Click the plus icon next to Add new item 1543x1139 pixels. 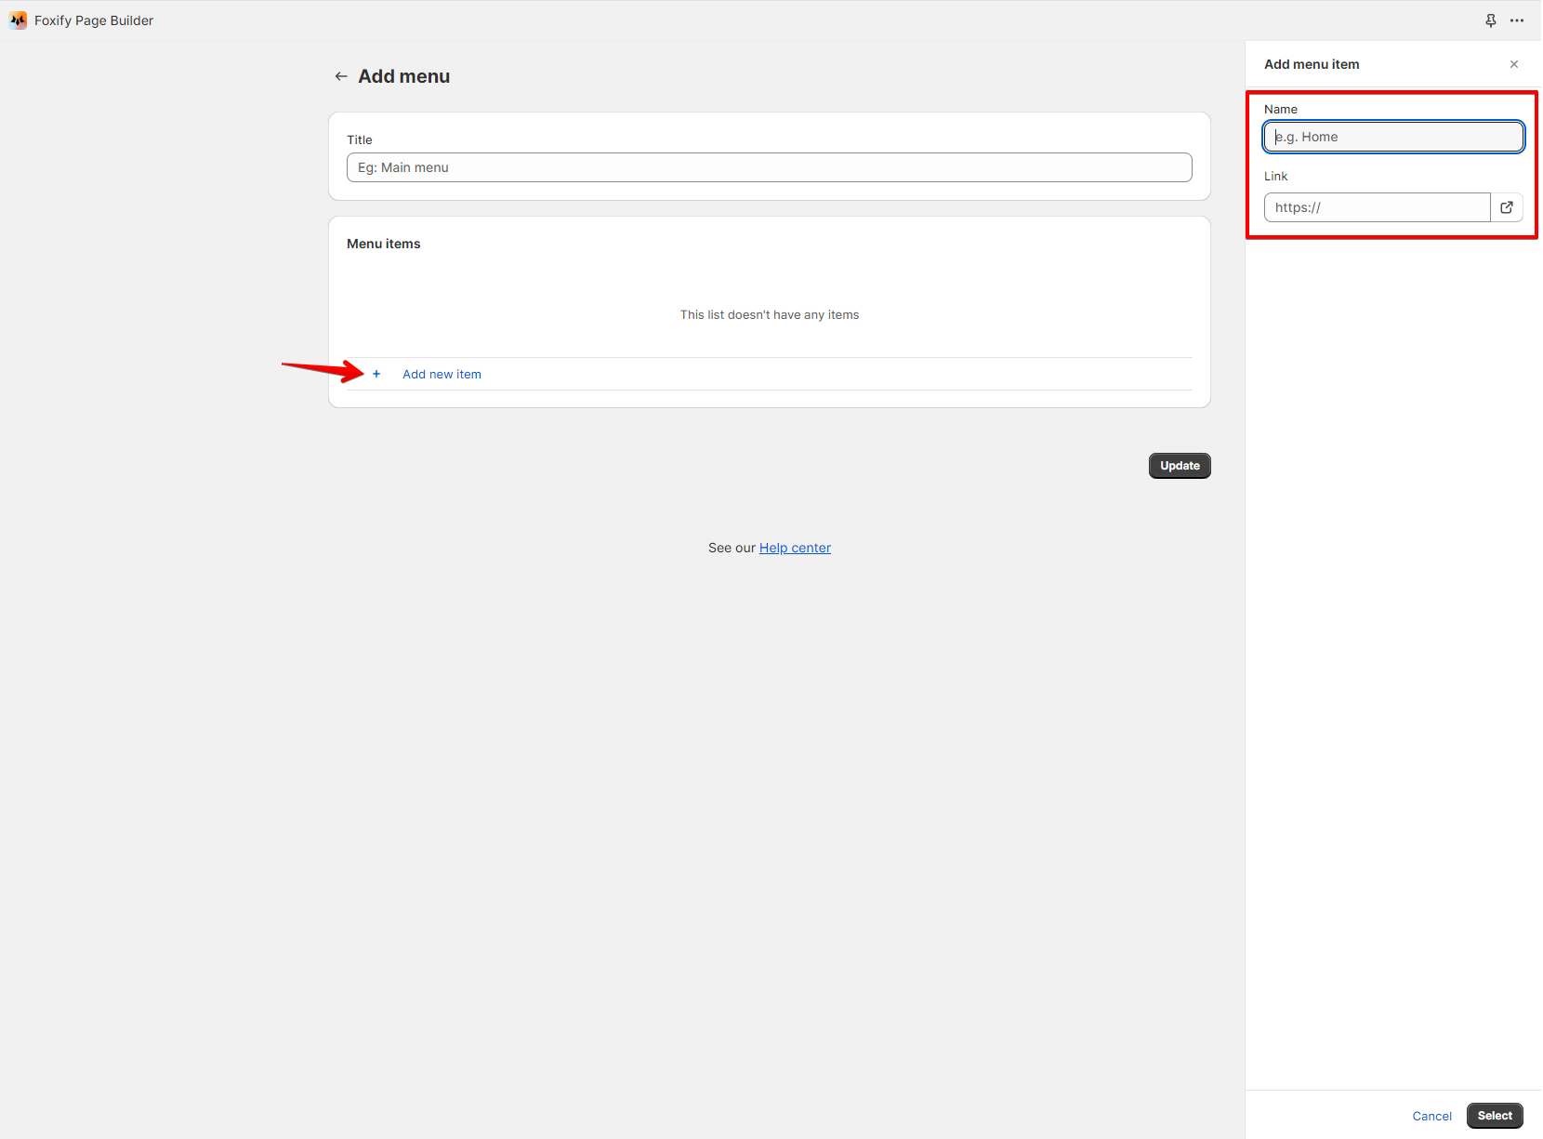(376, 374)
